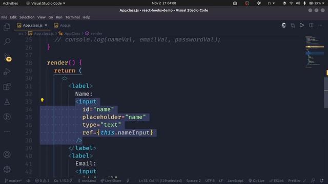Change file encoding UTF-8
The width and height of the screenshot is (328, 184).
click(210, 180)
